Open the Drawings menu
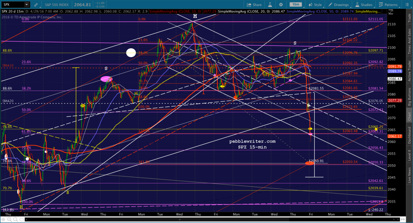This screenshot has height=223, width=413. (x=338, y=5)
